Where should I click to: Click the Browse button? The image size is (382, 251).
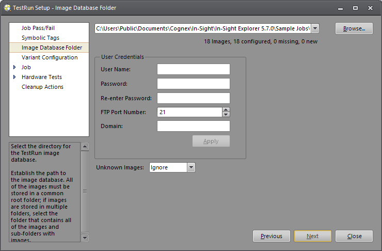click(x=354, y=28)
